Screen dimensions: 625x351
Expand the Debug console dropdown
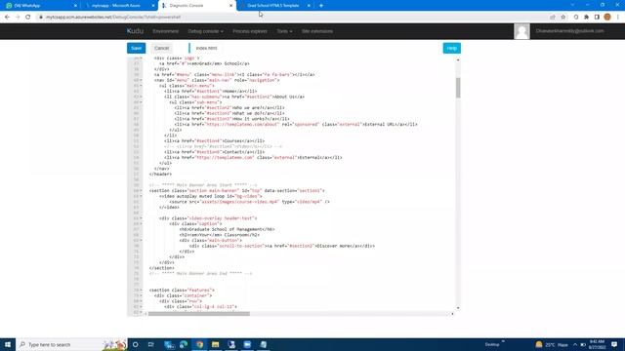pyautogui.click(x=205, y=31)
